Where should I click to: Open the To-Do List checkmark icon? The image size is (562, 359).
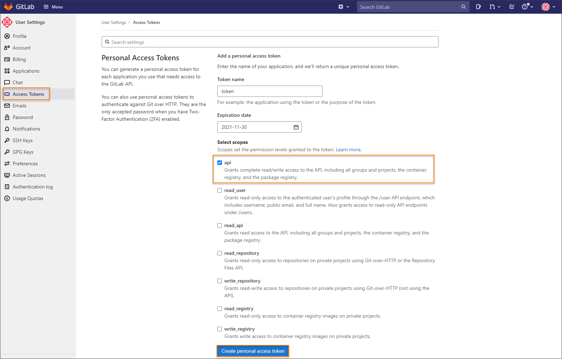pos(512,7)
